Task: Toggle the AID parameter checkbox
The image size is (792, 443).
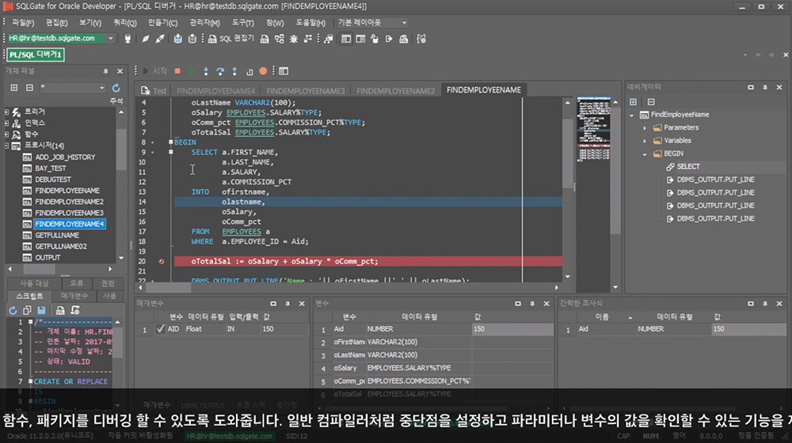Action: coord(161,329)
